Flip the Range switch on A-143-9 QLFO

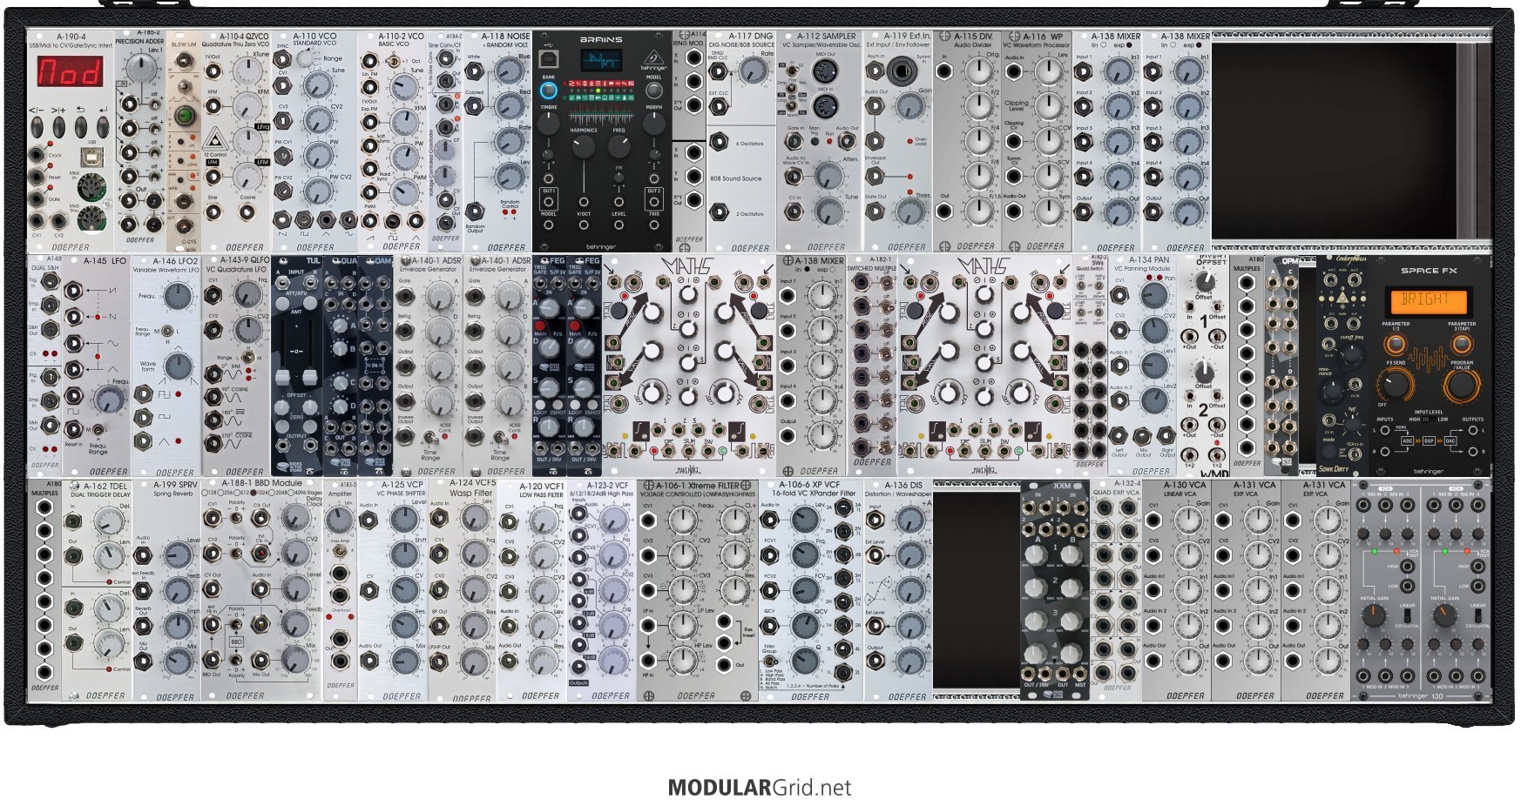tap(248, 357)
